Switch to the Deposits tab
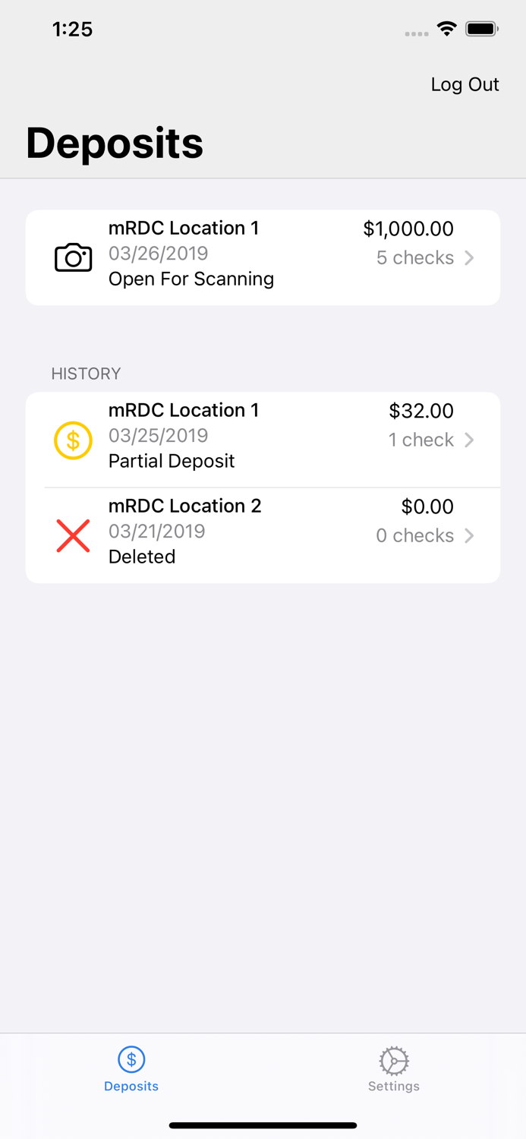Image resolution: width=526 pixels, height=1139 pixels. pos(131,1068)
